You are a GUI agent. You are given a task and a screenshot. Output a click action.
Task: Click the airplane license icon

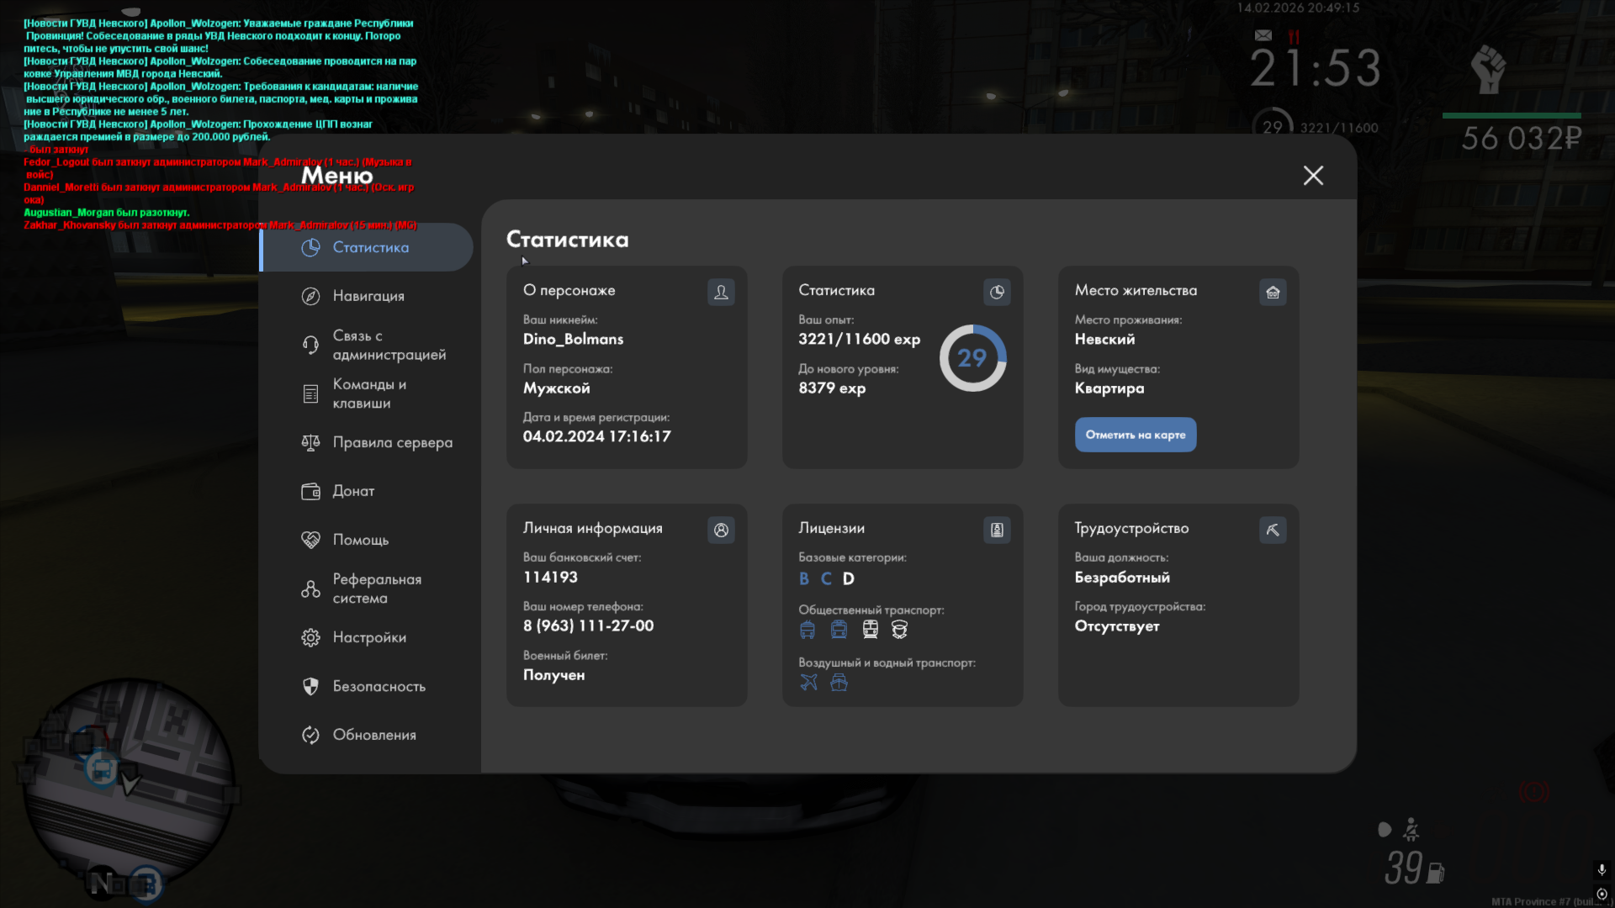[808, 682]
